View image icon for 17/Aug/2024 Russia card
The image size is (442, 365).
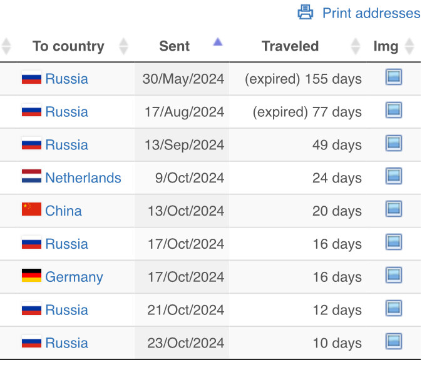[394, 110]
